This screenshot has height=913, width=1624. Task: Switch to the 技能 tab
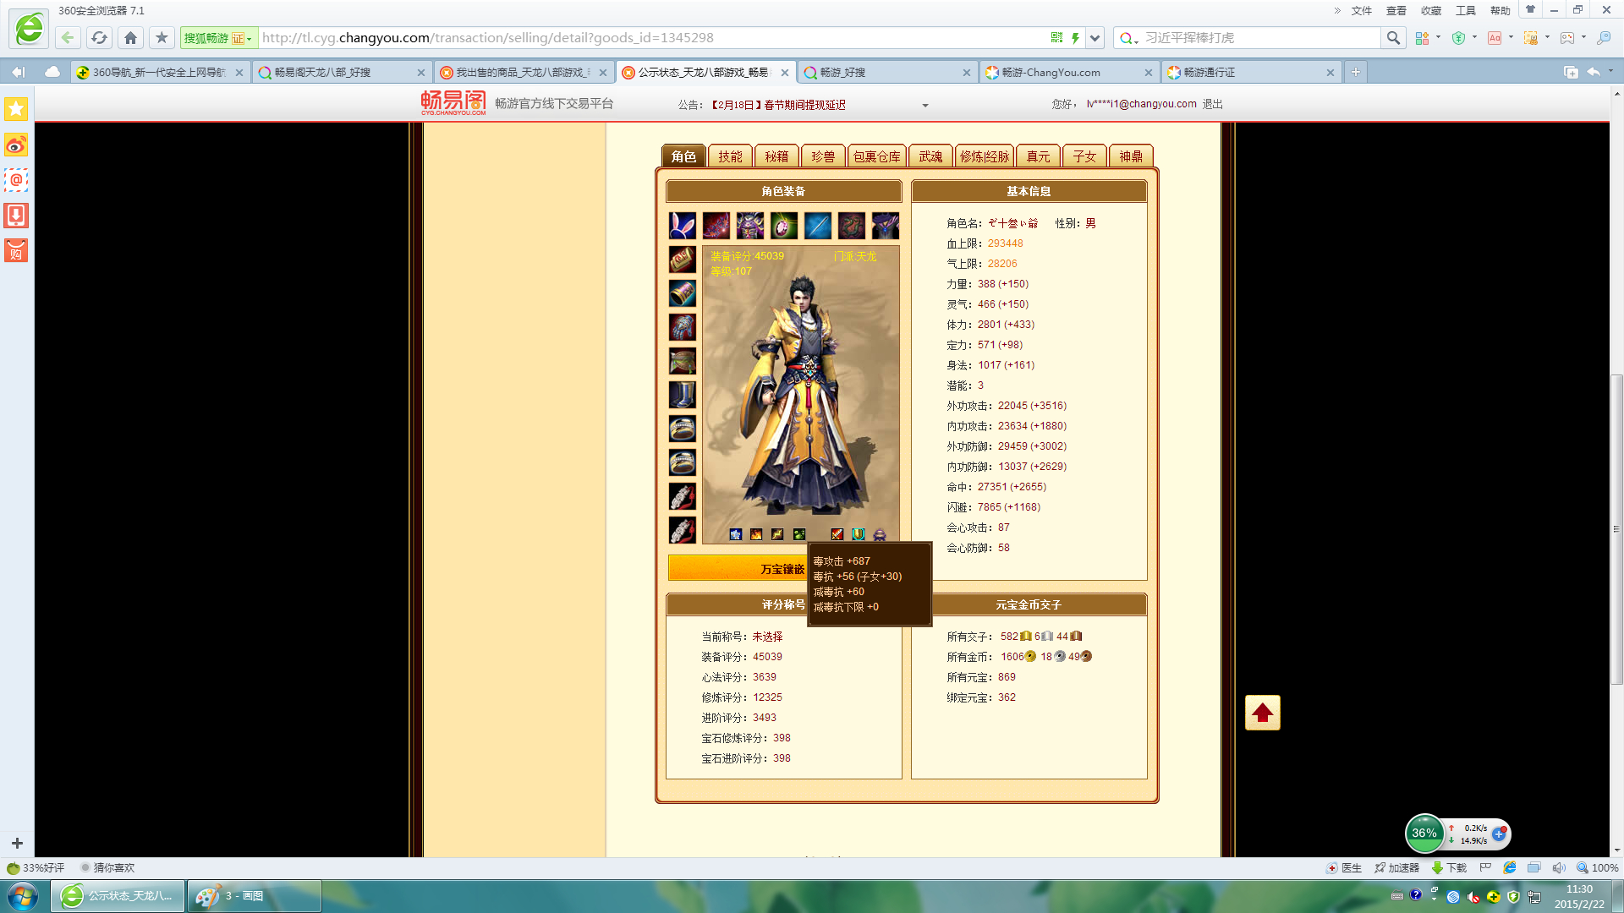[x=730, y=156]
